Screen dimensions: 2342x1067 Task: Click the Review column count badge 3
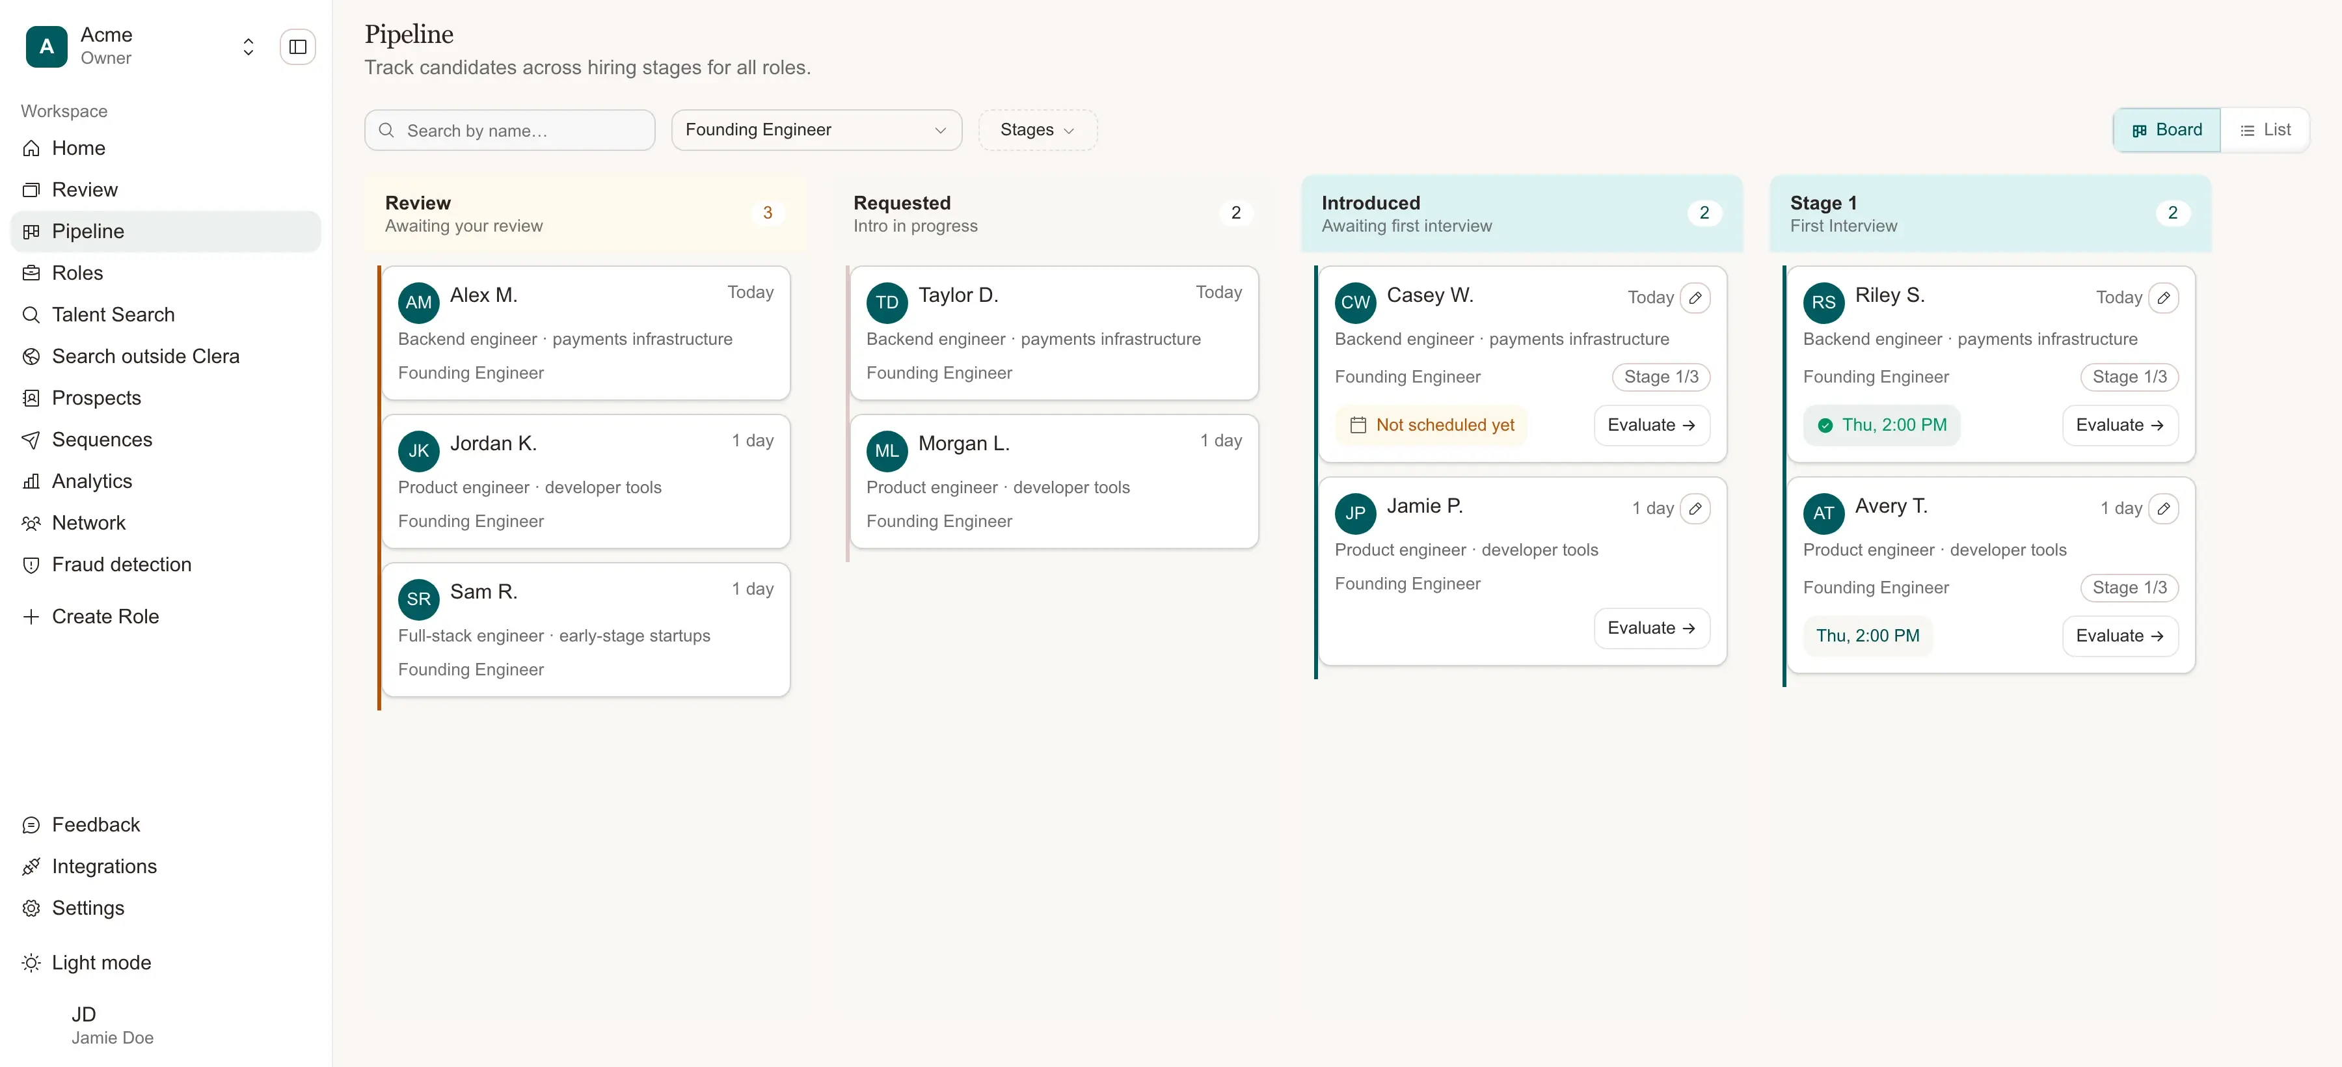point(768,213)
